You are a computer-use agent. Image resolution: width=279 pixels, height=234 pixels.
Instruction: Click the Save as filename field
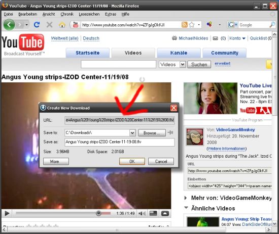(120, 142)
